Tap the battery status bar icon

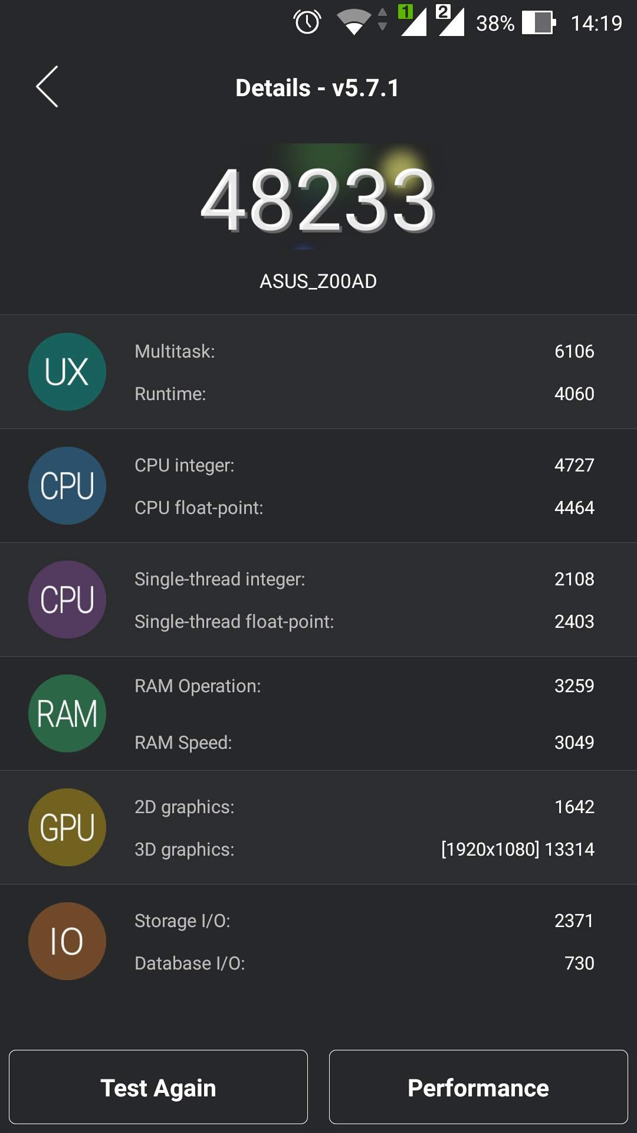point(539,23)
